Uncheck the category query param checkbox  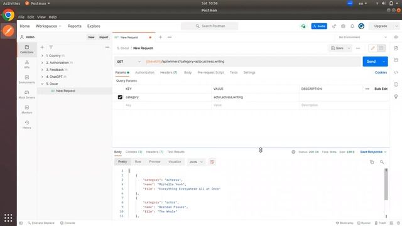coord(120,97)
